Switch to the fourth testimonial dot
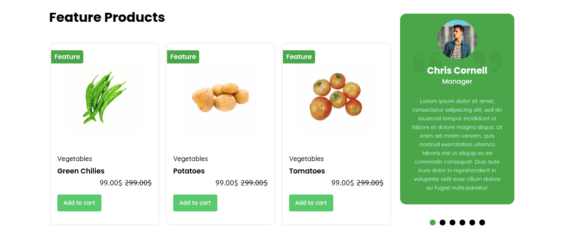Screen dimensions: 563x246 click(x=462, y=223)
